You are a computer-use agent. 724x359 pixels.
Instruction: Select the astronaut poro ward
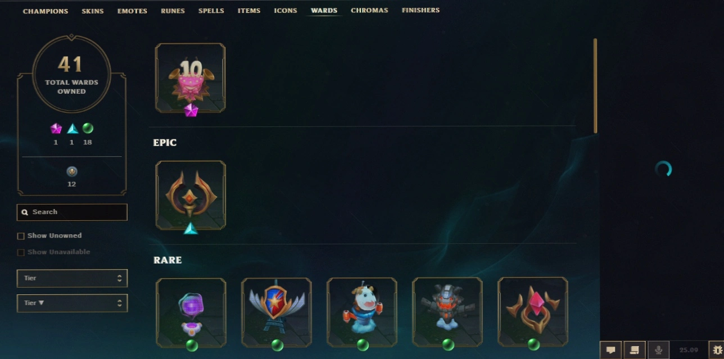pos(361,312)
